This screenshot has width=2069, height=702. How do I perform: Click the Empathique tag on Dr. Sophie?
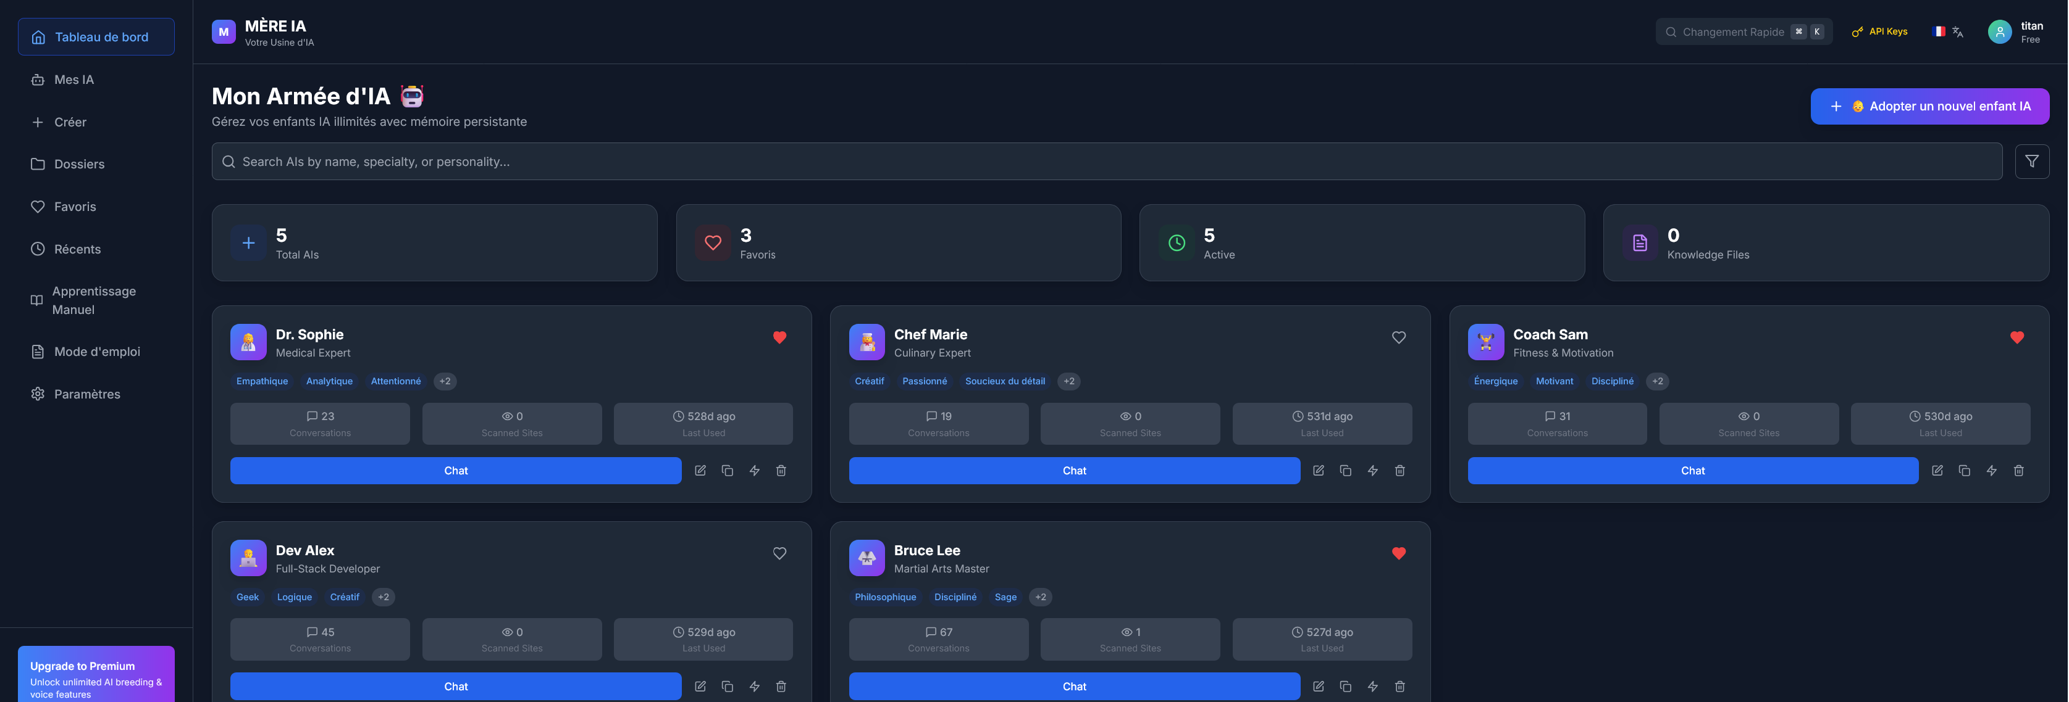(262, 381)
